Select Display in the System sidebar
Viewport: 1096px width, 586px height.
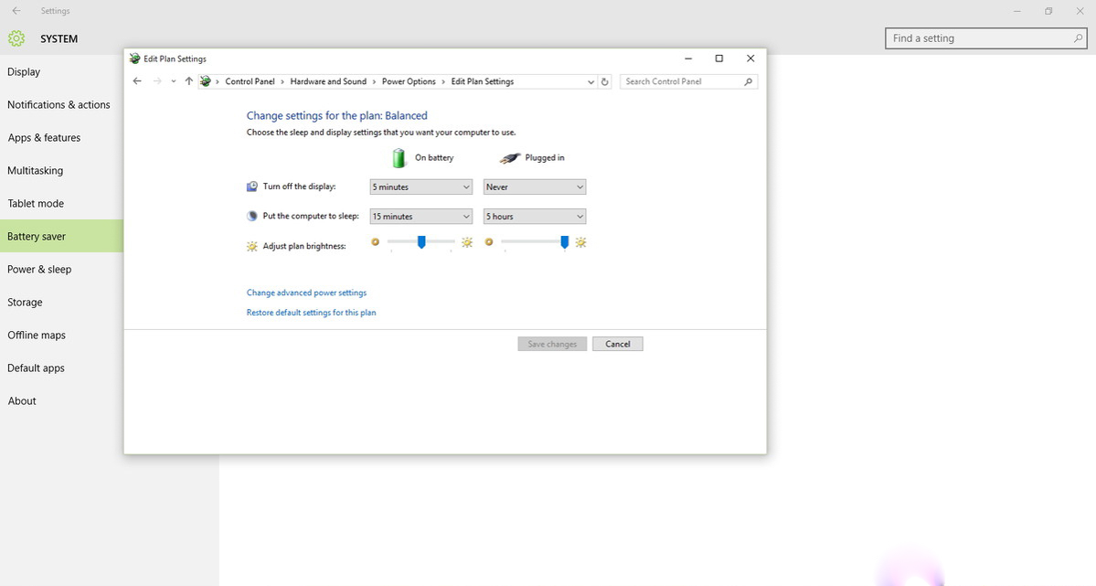point(24,72)
